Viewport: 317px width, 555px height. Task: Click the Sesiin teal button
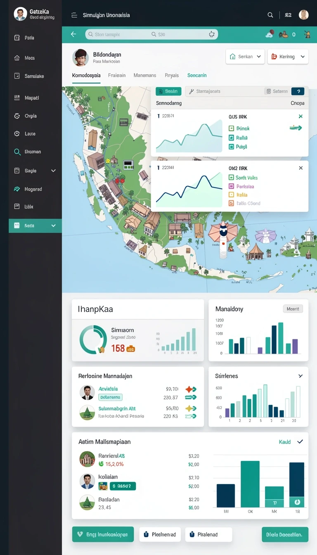tap(168, 91)
